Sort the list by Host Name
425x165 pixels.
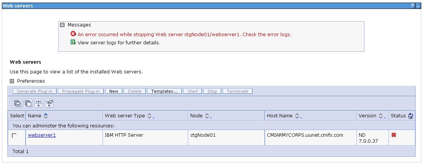[x=297, y=116]
